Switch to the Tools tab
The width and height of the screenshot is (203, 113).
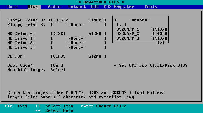click(x=151, y=6)
